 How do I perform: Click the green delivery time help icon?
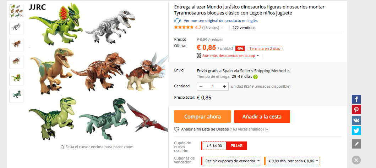coord(256,77)
